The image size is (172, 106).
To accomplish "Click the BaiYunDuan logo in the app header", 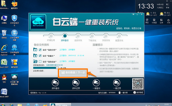I will pos(38,22).
